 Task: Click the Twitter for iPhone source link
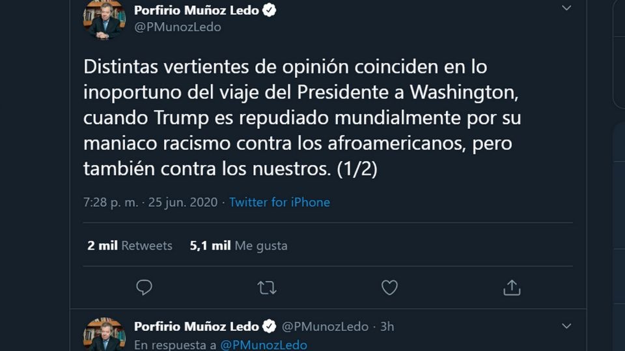tap(279, 202)
